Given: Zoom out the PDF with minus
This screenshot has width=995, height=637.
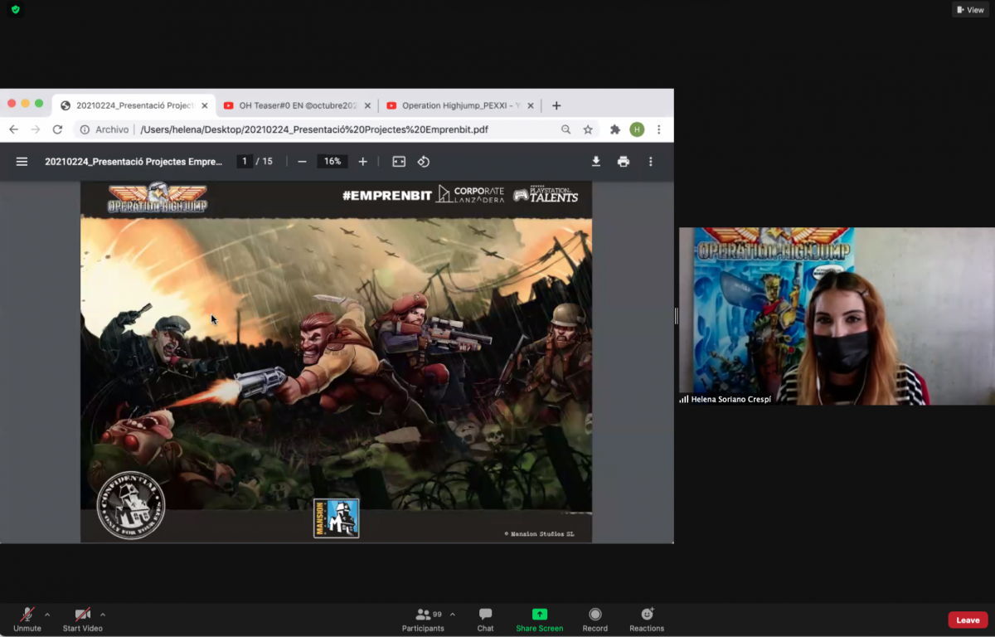Looking at the screenshot, I should click(302, 162).
